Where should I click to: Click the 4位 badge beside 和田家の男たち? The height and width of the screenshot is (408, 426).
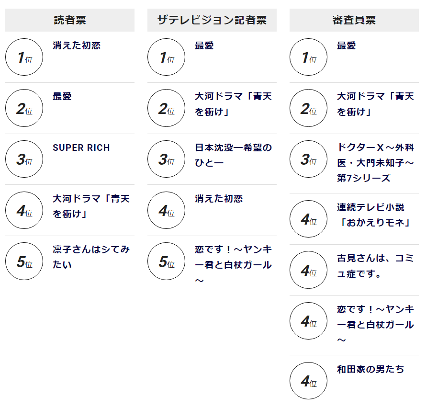click(308, 381)
